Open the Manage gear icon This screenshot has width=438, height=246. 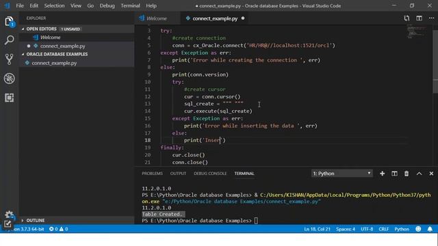[9, 215]
